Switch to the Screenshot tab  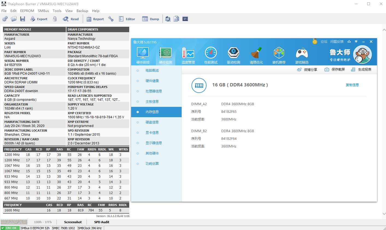tap(73, 222)
